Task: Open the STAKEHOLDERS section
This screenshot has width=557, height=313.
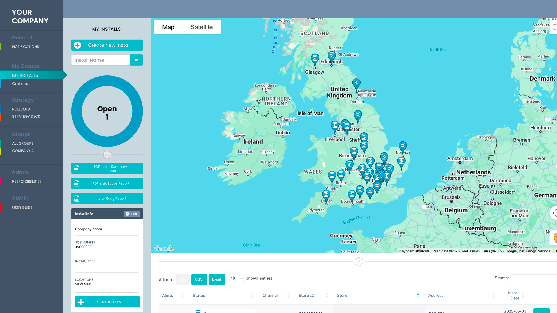Action: point(107,302)
